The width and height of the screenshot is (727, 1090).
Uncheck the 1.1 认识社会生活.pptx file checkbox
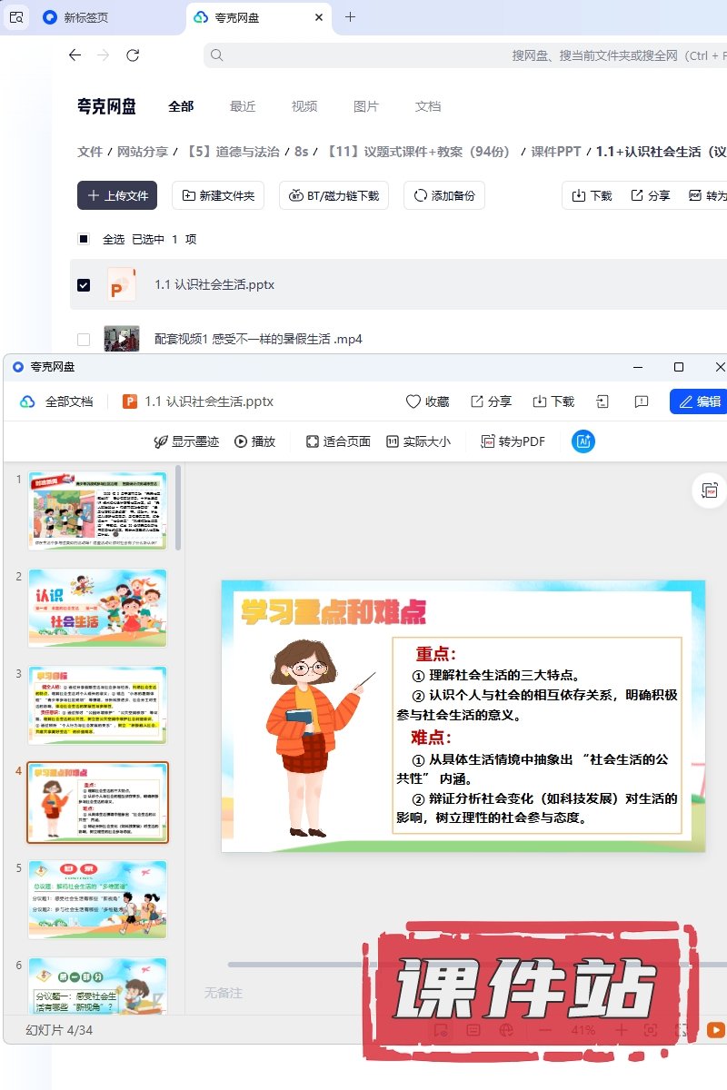(84, 285)
